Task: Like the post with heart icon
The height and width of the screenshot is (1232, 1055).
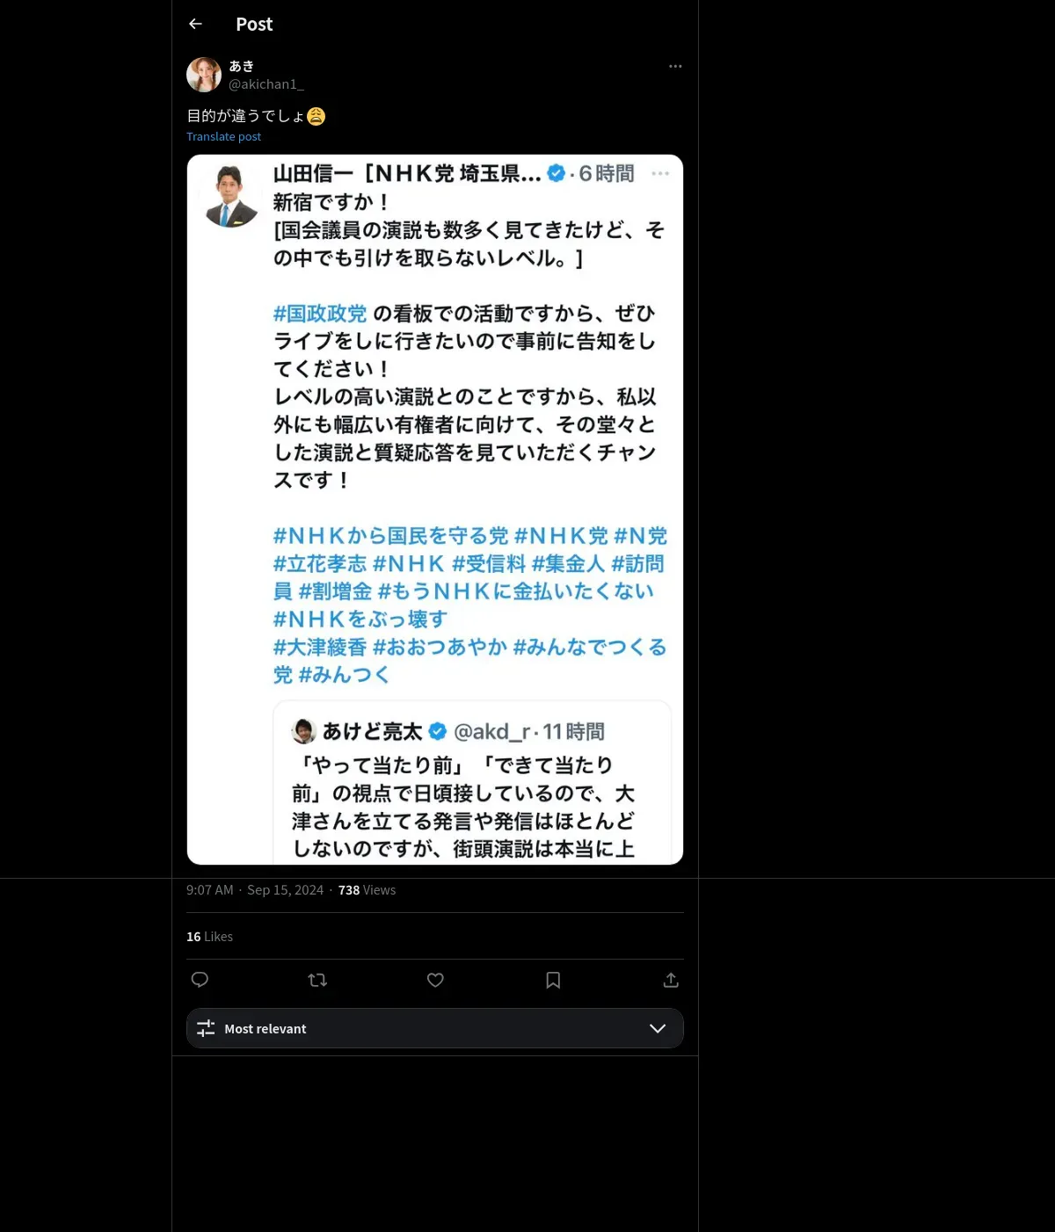Action: (435, 980)
